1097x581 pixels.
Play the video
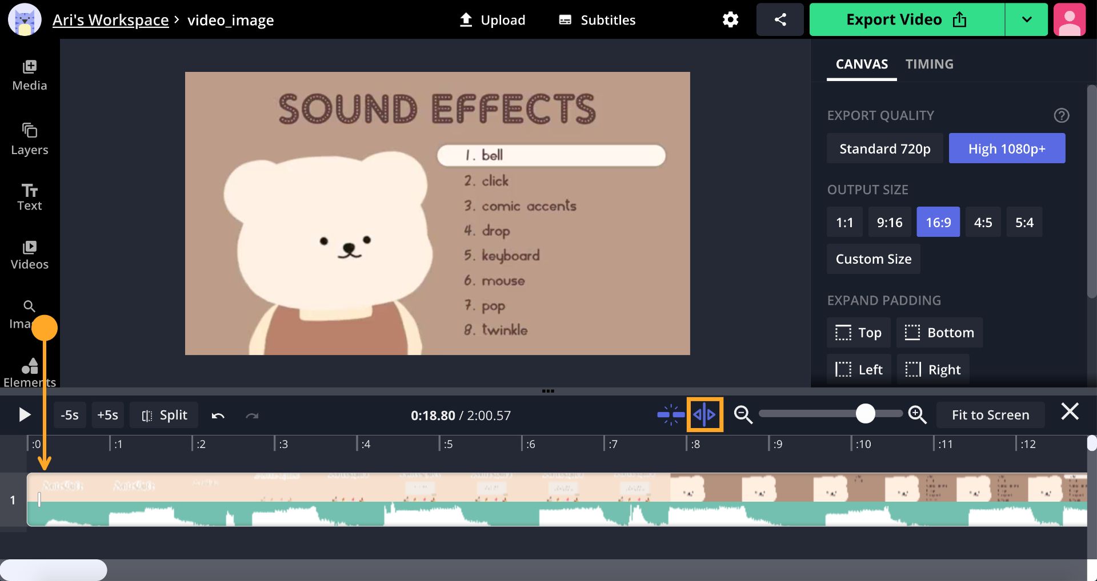24,415
